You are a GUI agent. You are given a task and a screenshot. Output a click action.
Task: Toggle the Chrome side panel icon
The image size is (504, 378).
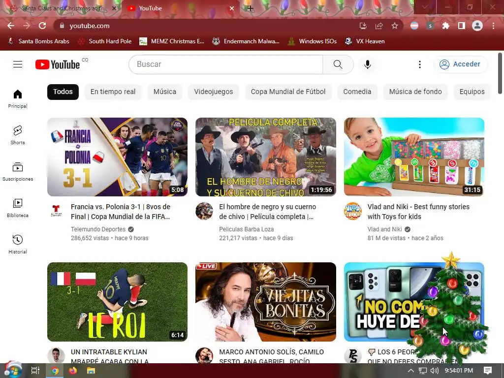tap(461, 26)
